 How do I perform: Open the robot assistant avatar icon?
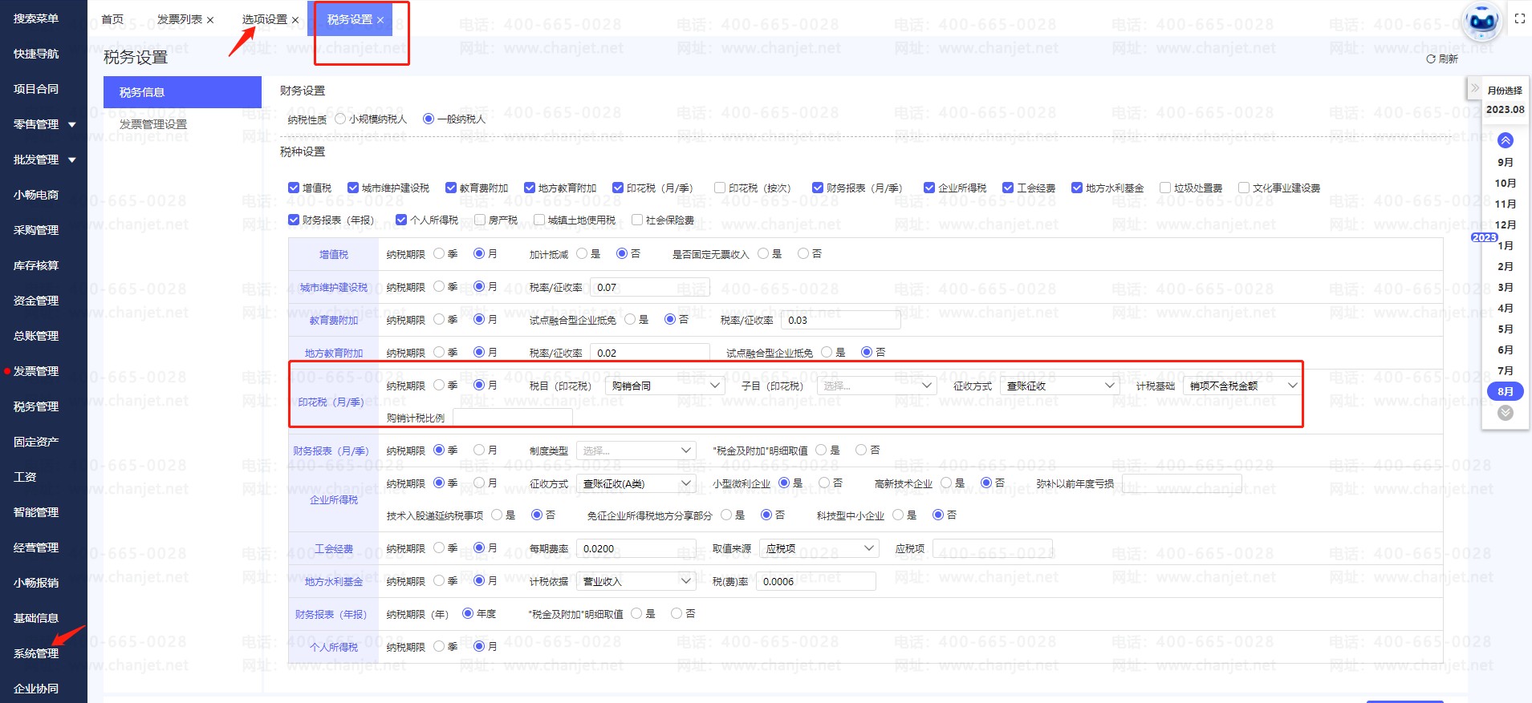coord(1482,22)
